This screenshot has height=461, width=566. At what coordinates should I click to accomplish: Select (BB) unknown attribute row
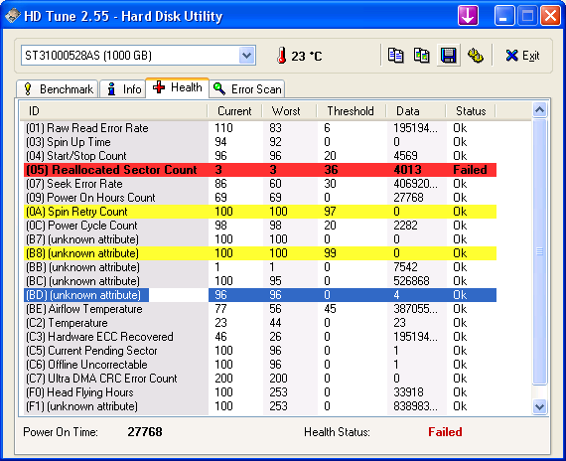tap(260, 267)
